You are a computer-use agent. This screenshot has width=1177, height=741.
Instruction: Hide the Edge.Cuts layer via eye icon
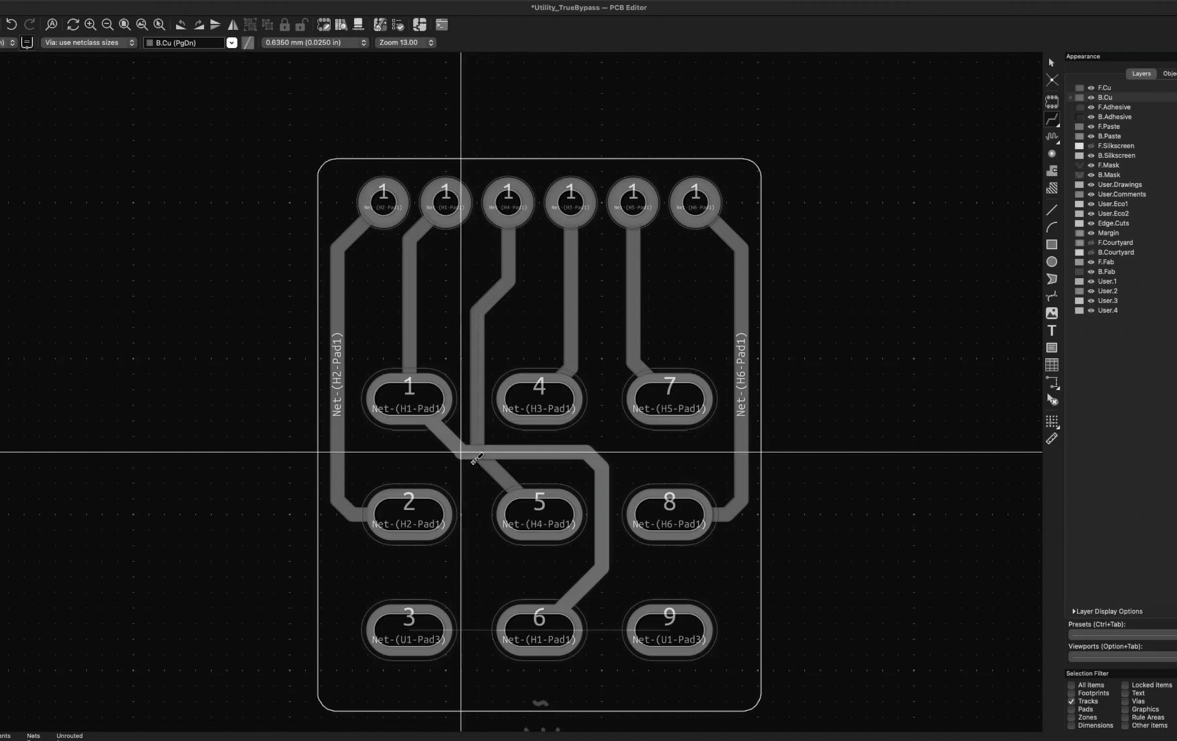click(x=1091, y=223)
